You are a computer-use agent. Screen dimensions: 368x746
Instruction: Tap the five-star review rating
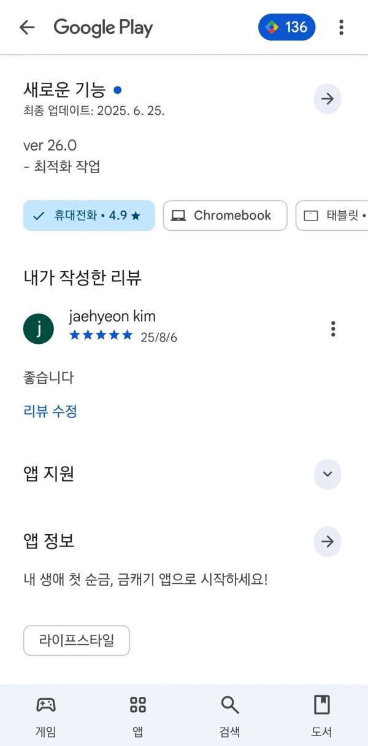pos(101,335)
